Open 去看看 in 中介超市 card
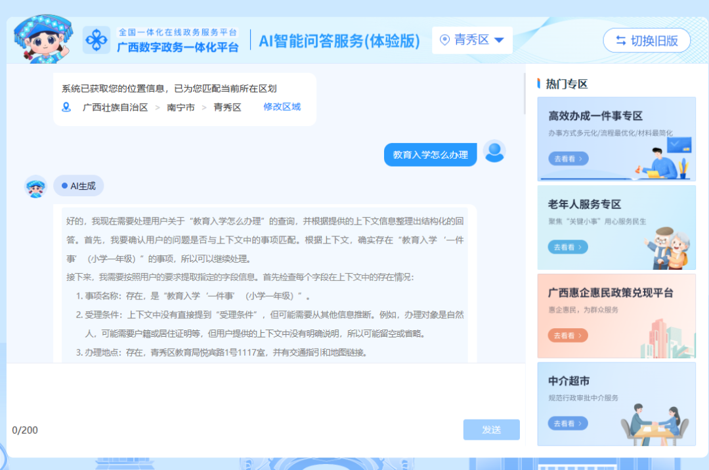Screen dimensions: 709x470 click(x=568, y=424)
